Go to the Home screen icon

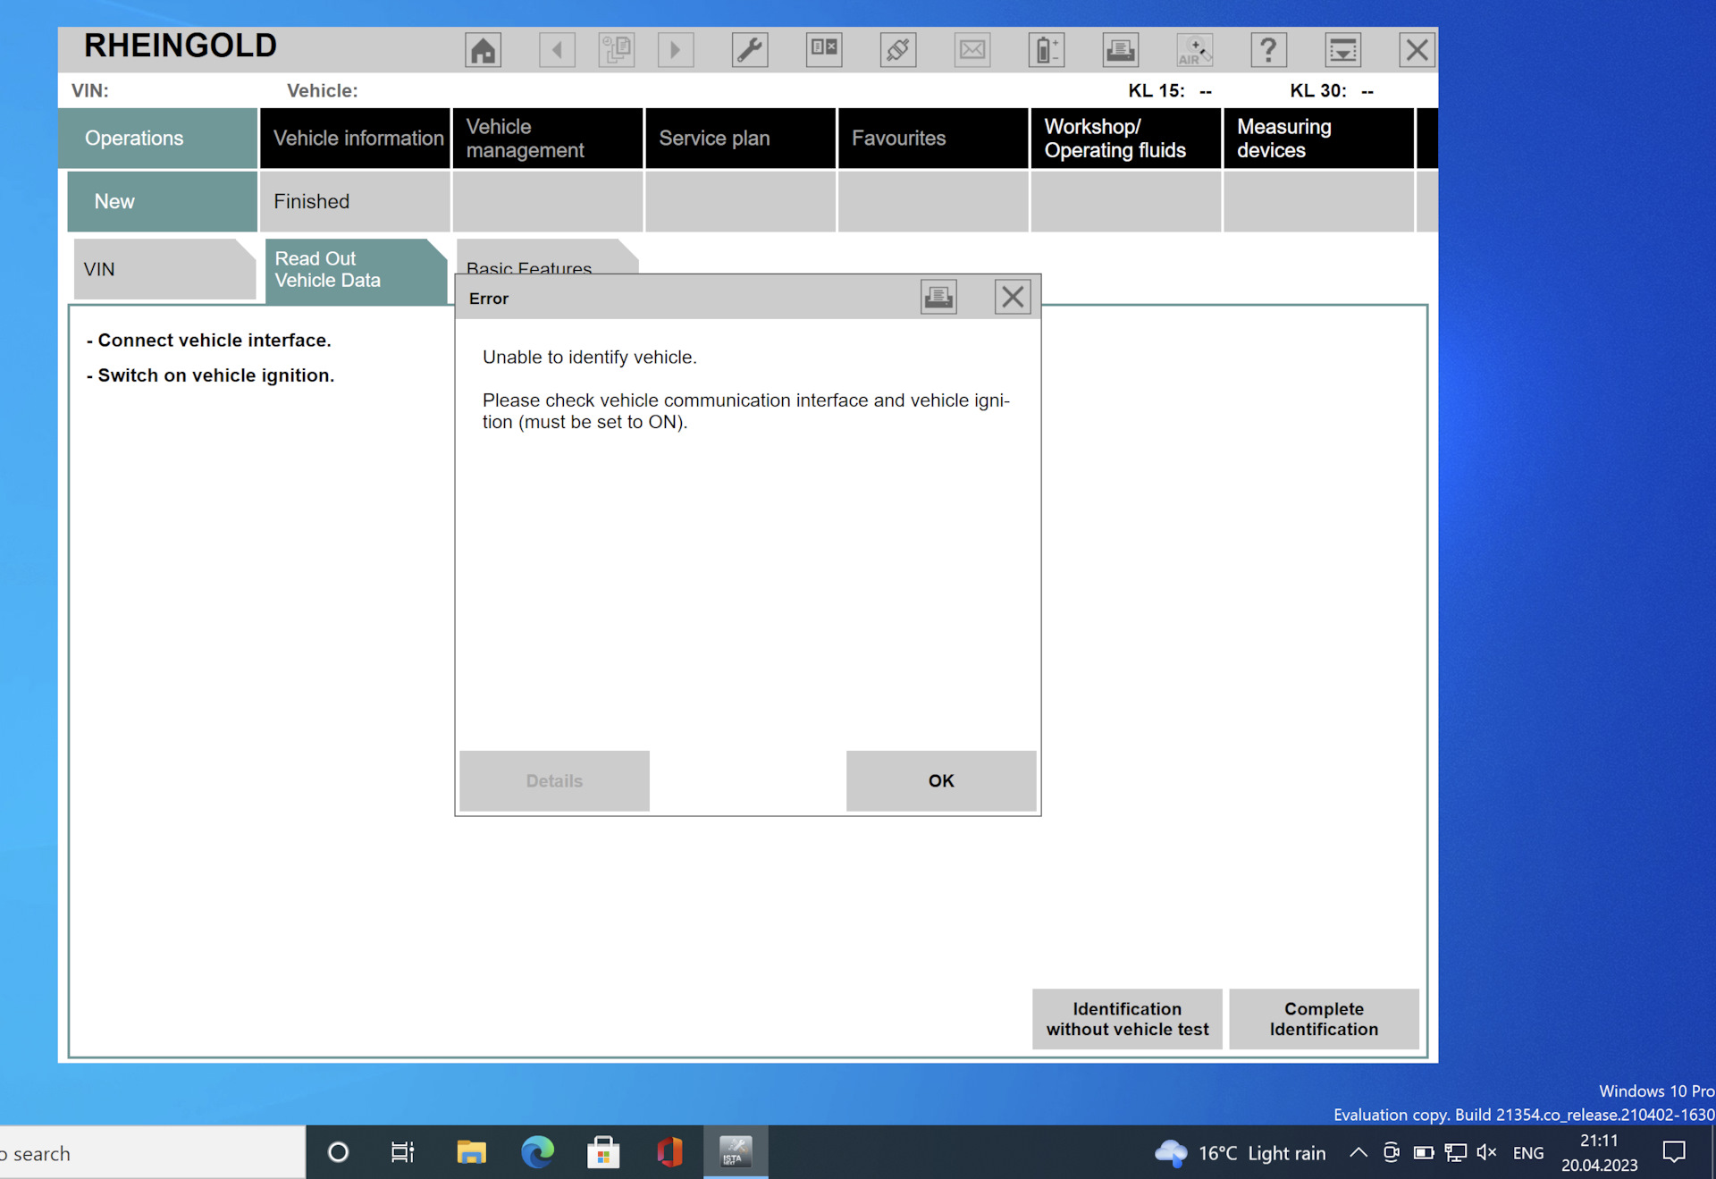click(x=483, y=50)
